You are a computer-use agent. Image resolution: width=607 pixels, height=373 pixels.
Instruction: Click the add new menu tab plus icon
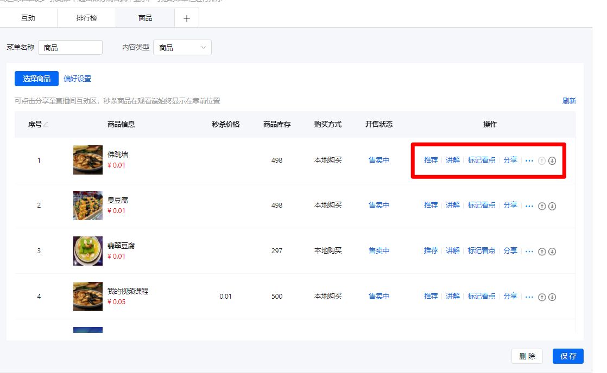(x=187, y=18)
